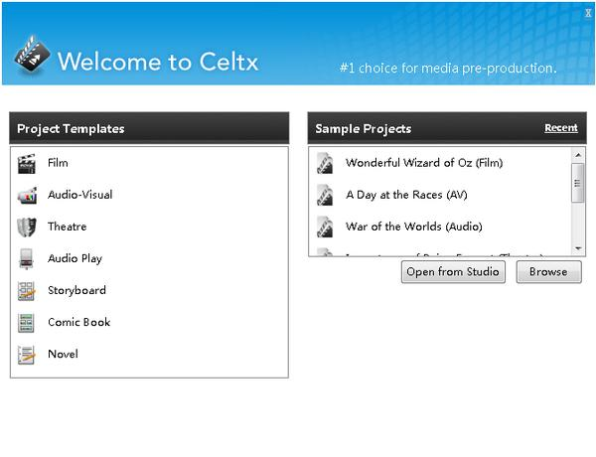Image resolution: width=596 pixels, height=457 pixels.
Task: Open War of the Worlds (Audio) sample
Action: point(414,227)
